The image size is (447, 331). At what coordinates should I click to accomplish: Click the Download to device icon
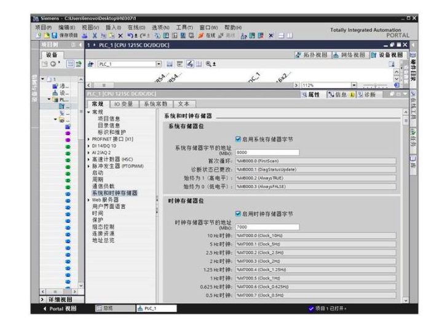(x=166, y=36)
